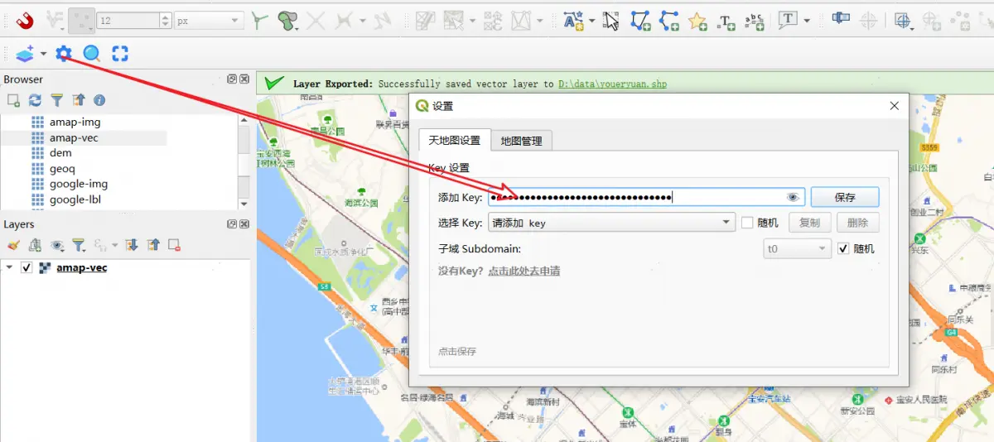
Task: Expand all layers icon
Action: (x=131, y=245)
